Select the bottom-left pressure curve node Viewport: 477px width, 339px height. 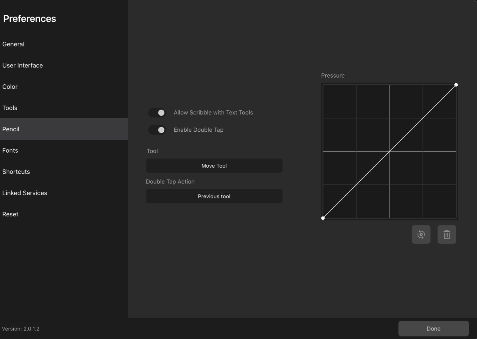click(323, 218)
